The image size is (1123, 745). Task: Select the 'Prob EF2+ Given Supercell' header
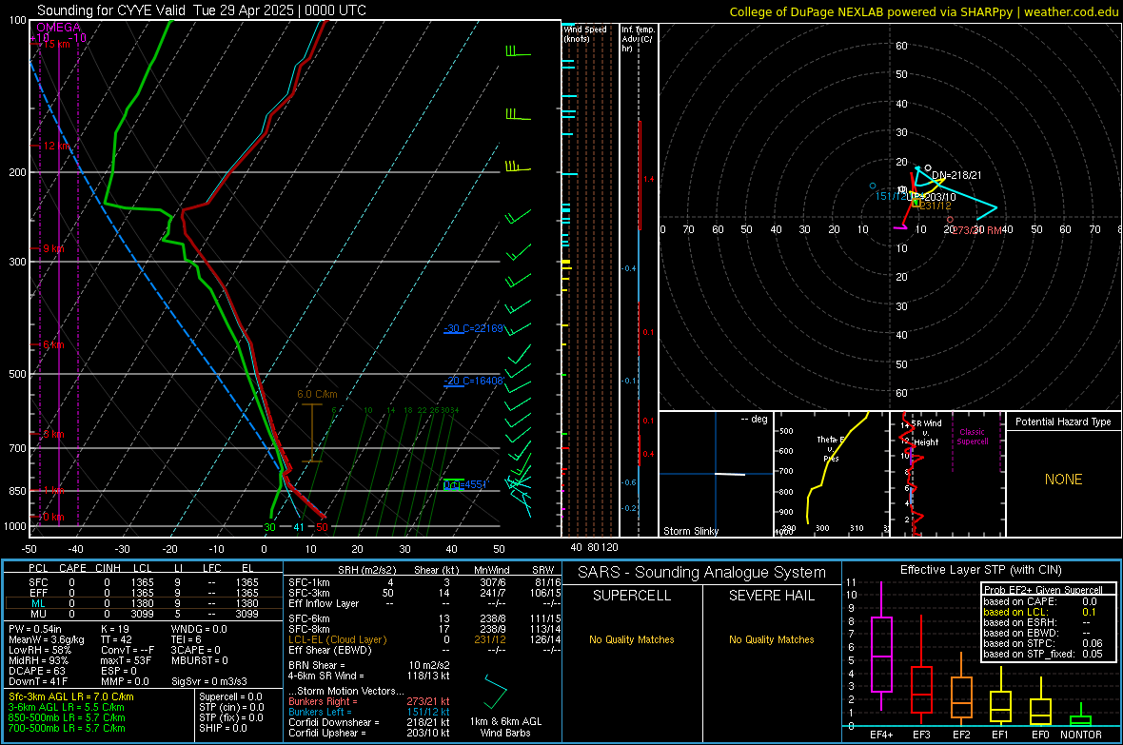pyautogui.click(x=1043, y=590)
